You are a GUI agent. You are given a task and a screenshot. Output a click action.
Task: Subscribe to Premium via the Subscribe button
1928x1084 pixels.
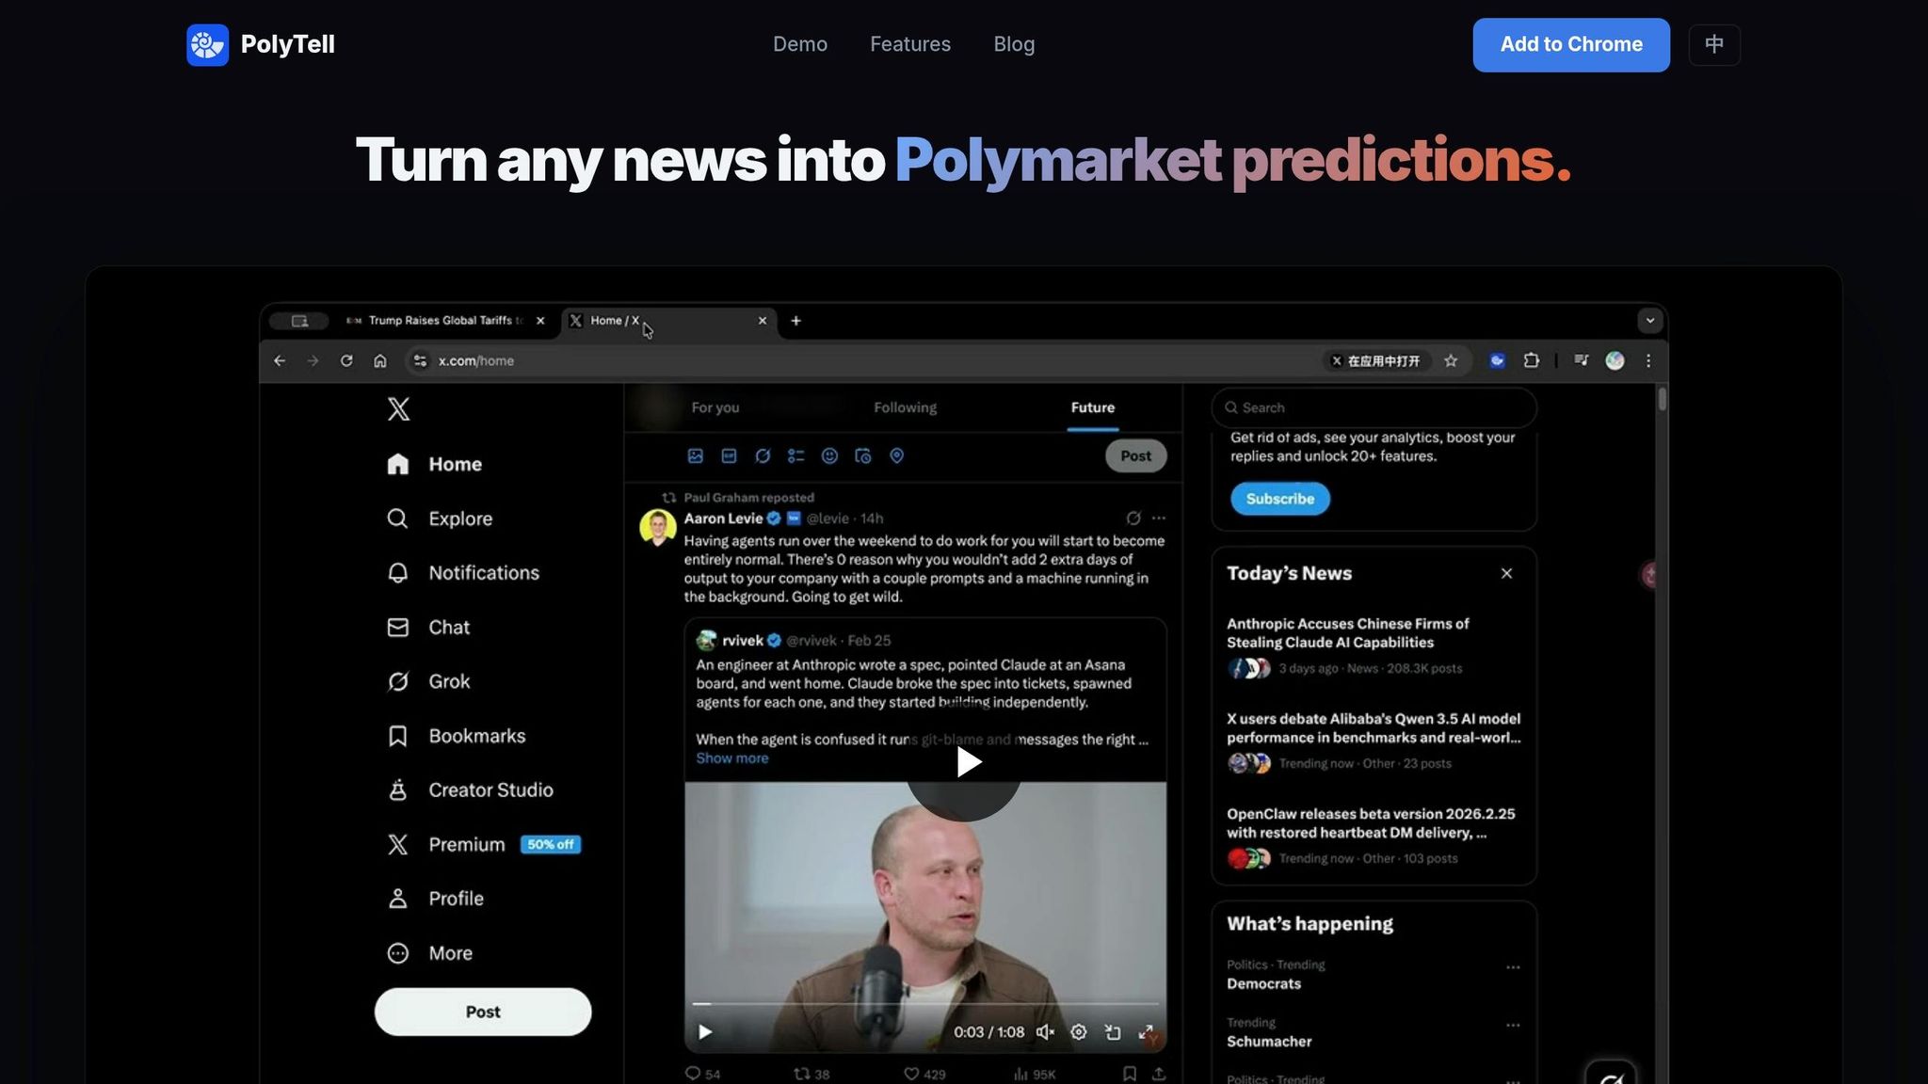click(1278, 499)
